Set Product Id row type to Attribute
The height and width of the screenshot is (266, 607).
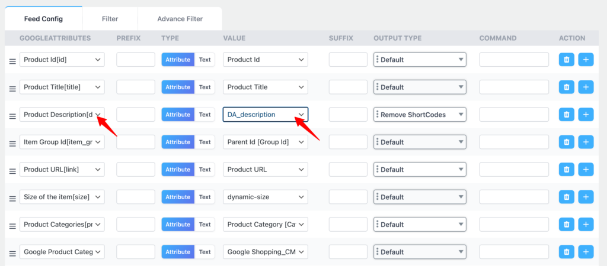[x=178, y=60]
